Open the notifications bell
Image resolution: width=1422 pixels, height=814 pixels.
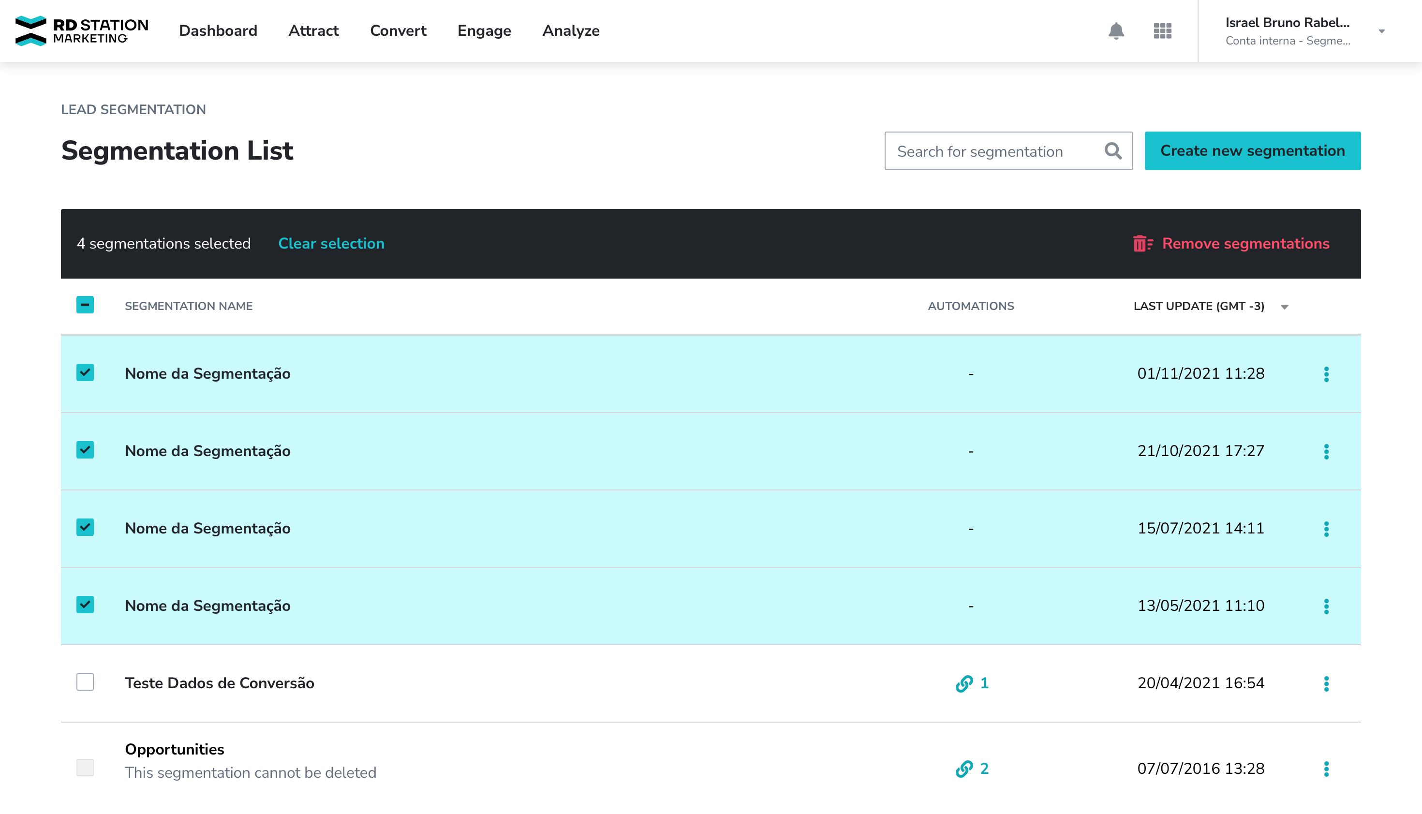click(x=1116, y=31)
